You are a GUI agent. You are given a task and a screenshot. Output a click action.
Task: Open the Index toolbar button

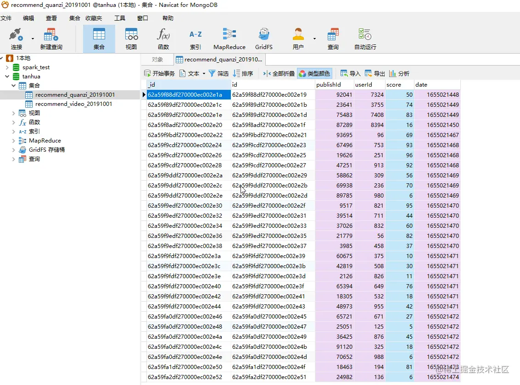point(196,39)
